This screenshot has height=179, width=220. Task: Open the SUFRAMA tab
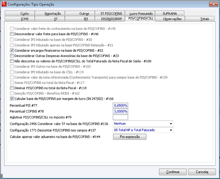point(170,13)
